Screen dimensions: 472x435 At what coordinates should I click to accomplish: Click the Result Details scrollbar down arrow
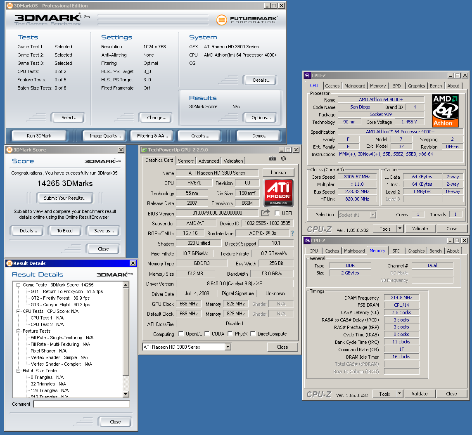click(x=126, y=394)
